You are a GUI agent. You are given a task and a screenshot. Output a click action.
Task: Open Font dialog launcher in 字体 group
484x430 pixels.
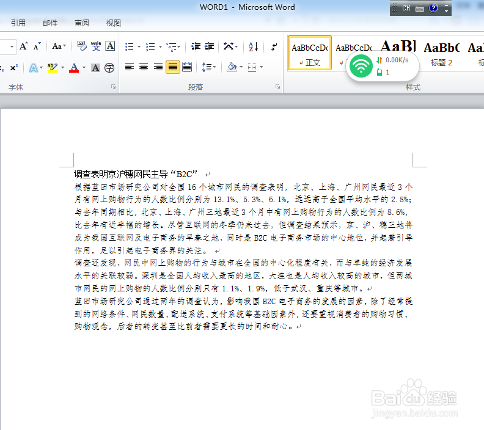click(x=114, y=87)
